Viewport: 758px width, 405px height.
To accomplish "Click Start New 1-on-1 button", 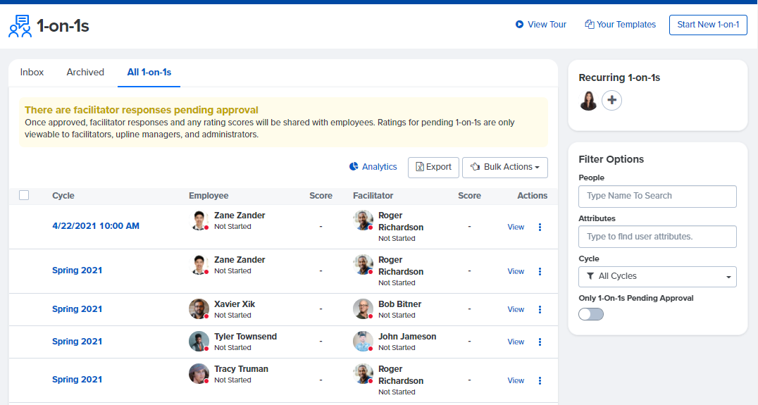I will tap(708, 25).
